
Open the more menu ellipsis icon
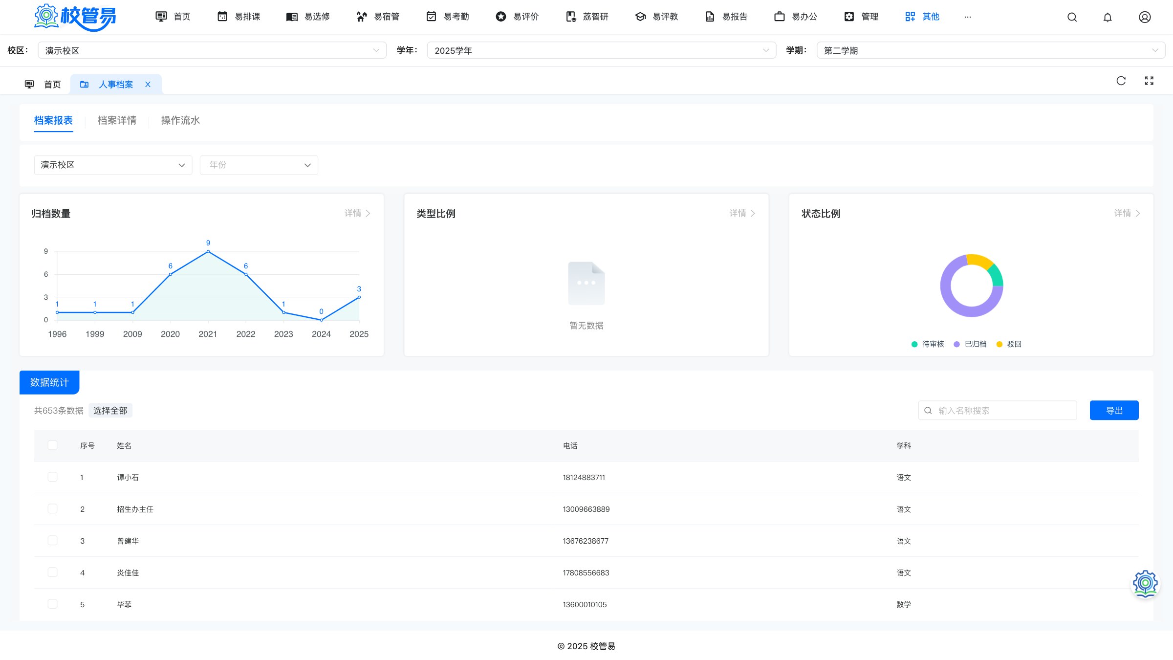pos(967,17)
